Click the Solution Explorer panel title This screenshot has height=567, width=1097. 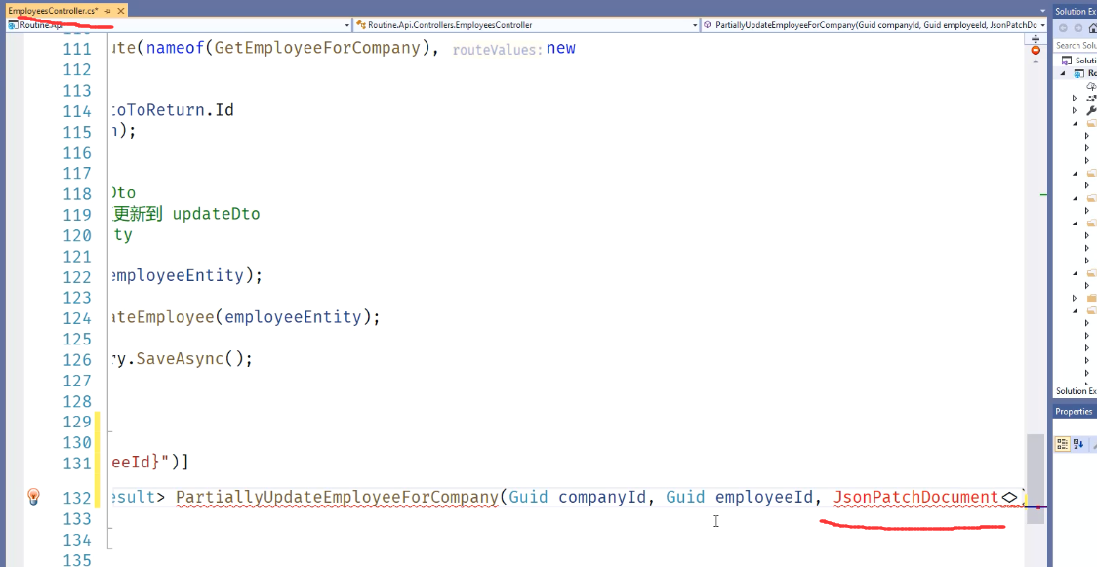(1076, 11)
